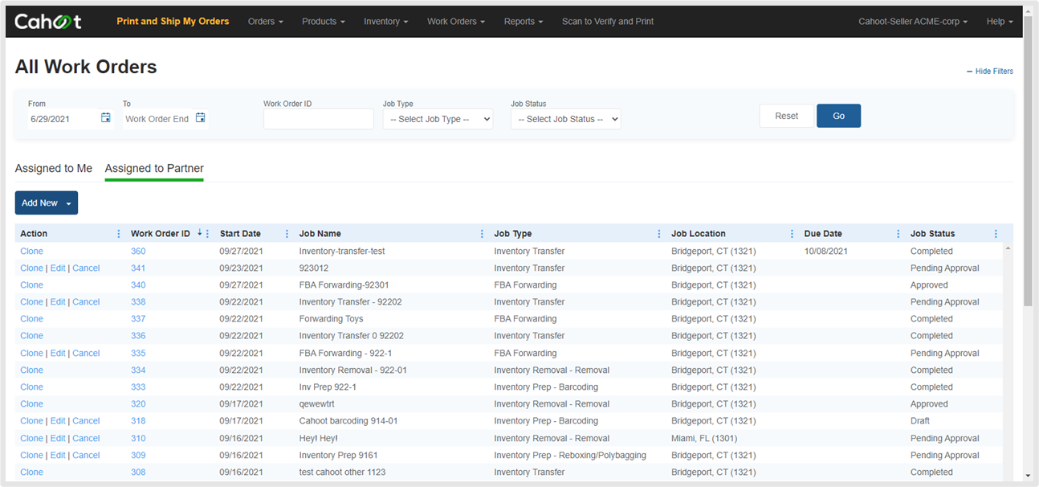Click the From date field
The image size is (1039, 487).
(63, 119)
